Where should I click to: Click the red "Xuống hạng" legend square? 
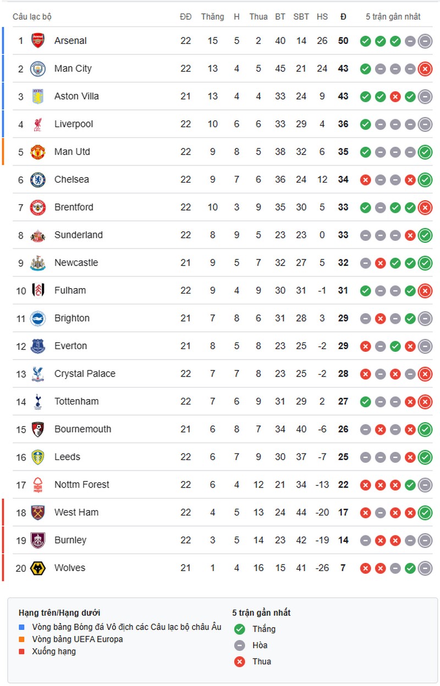tap(21, 651)
